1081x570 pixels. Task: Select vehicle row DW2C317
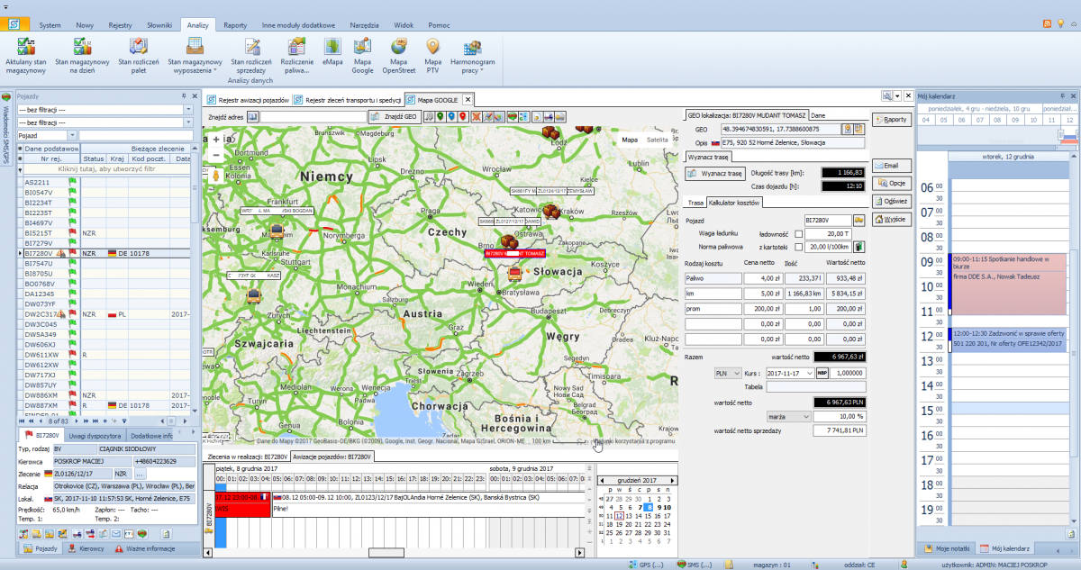(x=106, y=315)
